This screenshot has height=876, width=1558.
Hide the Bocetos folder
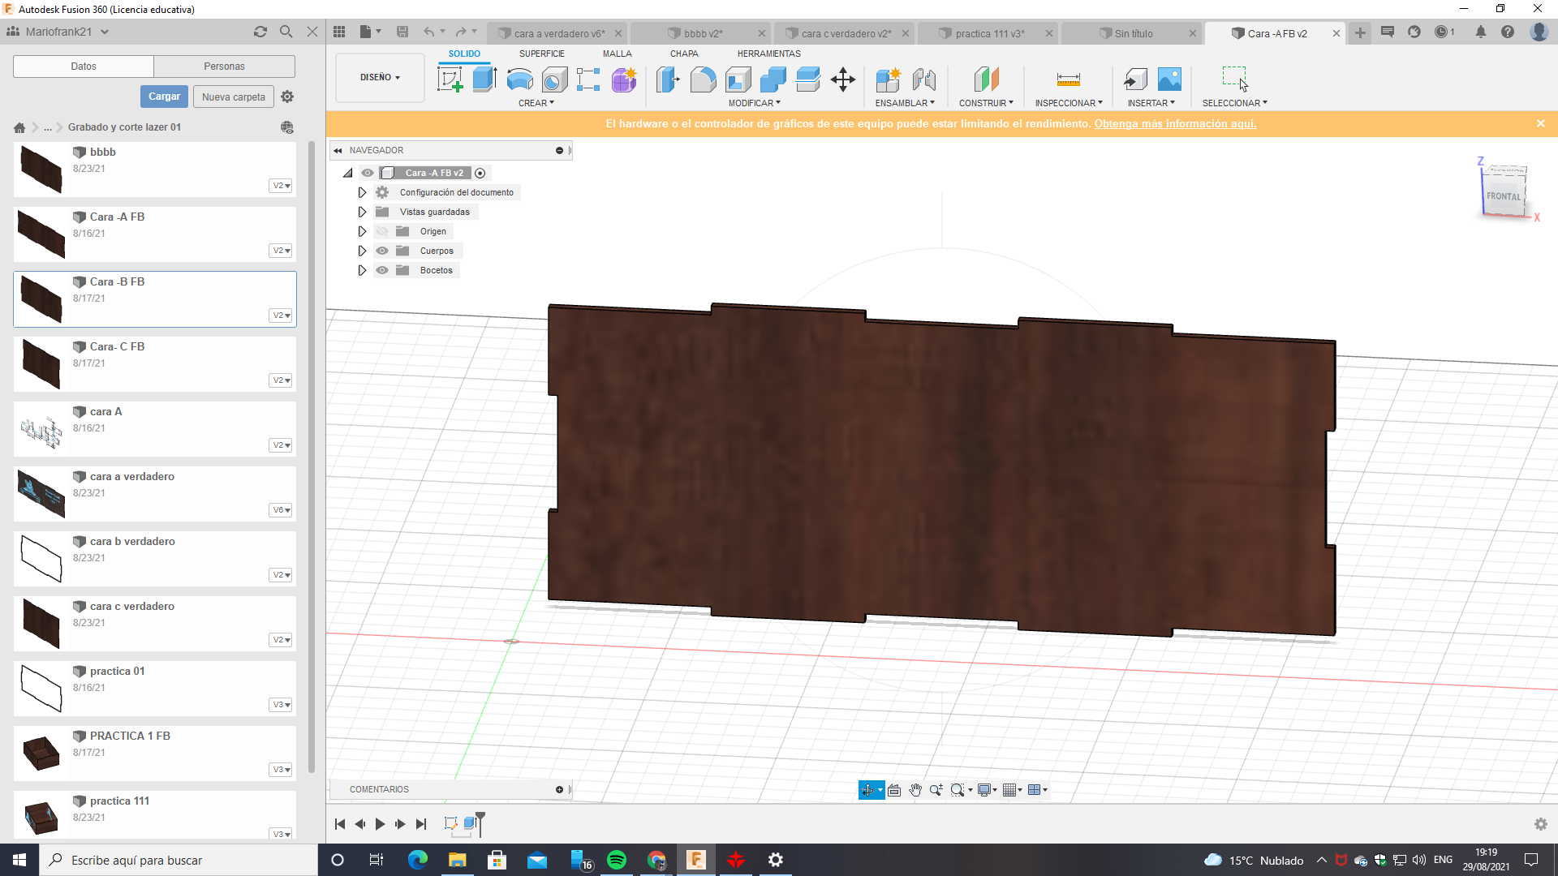click(382, 270)
